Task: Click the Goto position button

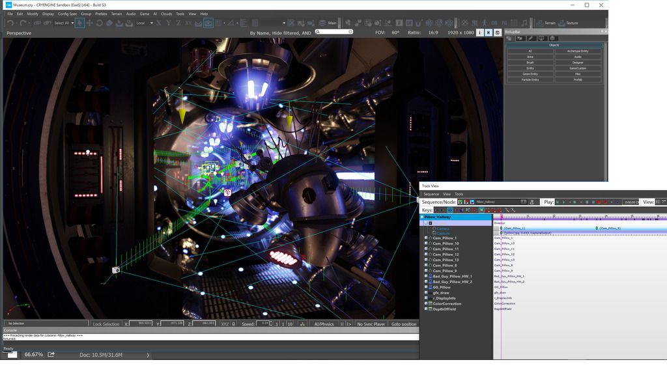Action: click(x=404, y=324)
